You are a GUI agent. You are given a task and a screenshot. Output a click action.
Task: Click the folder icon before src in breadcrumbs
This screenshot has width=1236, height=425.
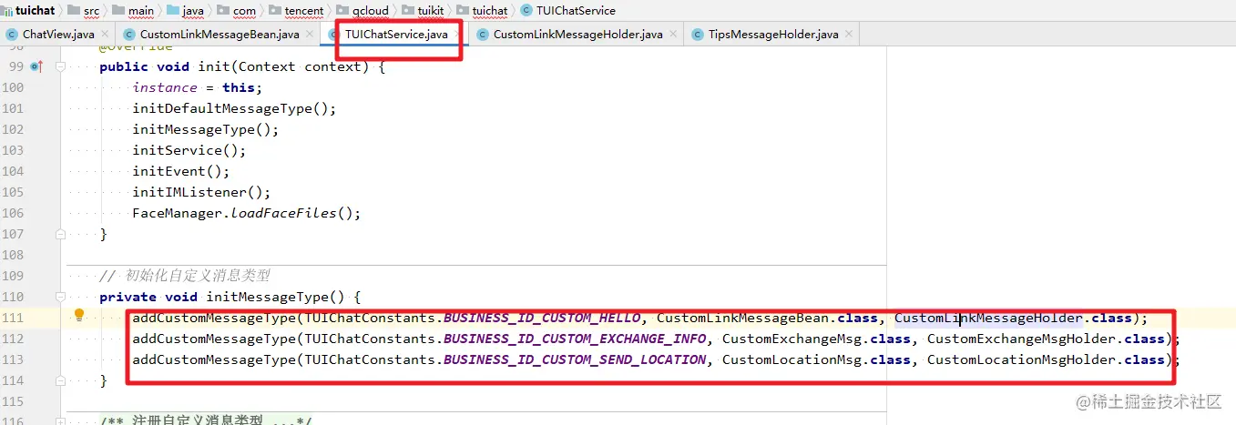pyautogui.click(x=74, y=10)
